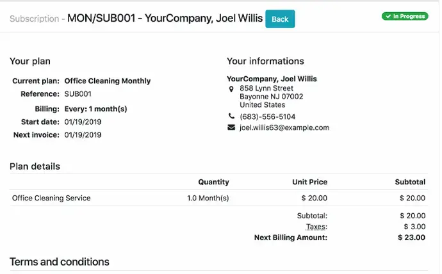This screenshot has width=442, height=274.
Task: Click the Terms and conditions heading
Action: (x=60, y=262)
